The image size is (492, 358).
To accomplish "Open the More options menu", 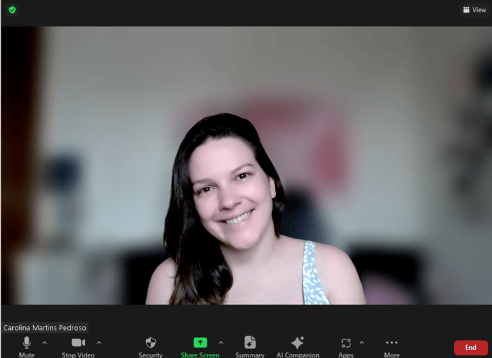I will pos(392,347).
